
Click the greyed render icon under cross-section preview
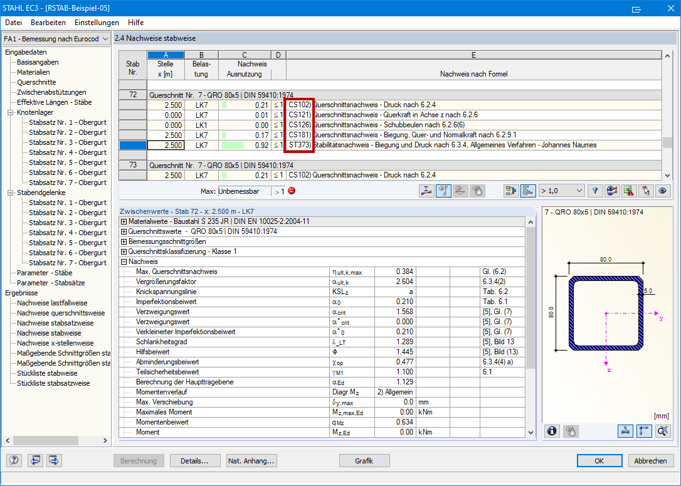pyautogui.click(x=571, y=431)
